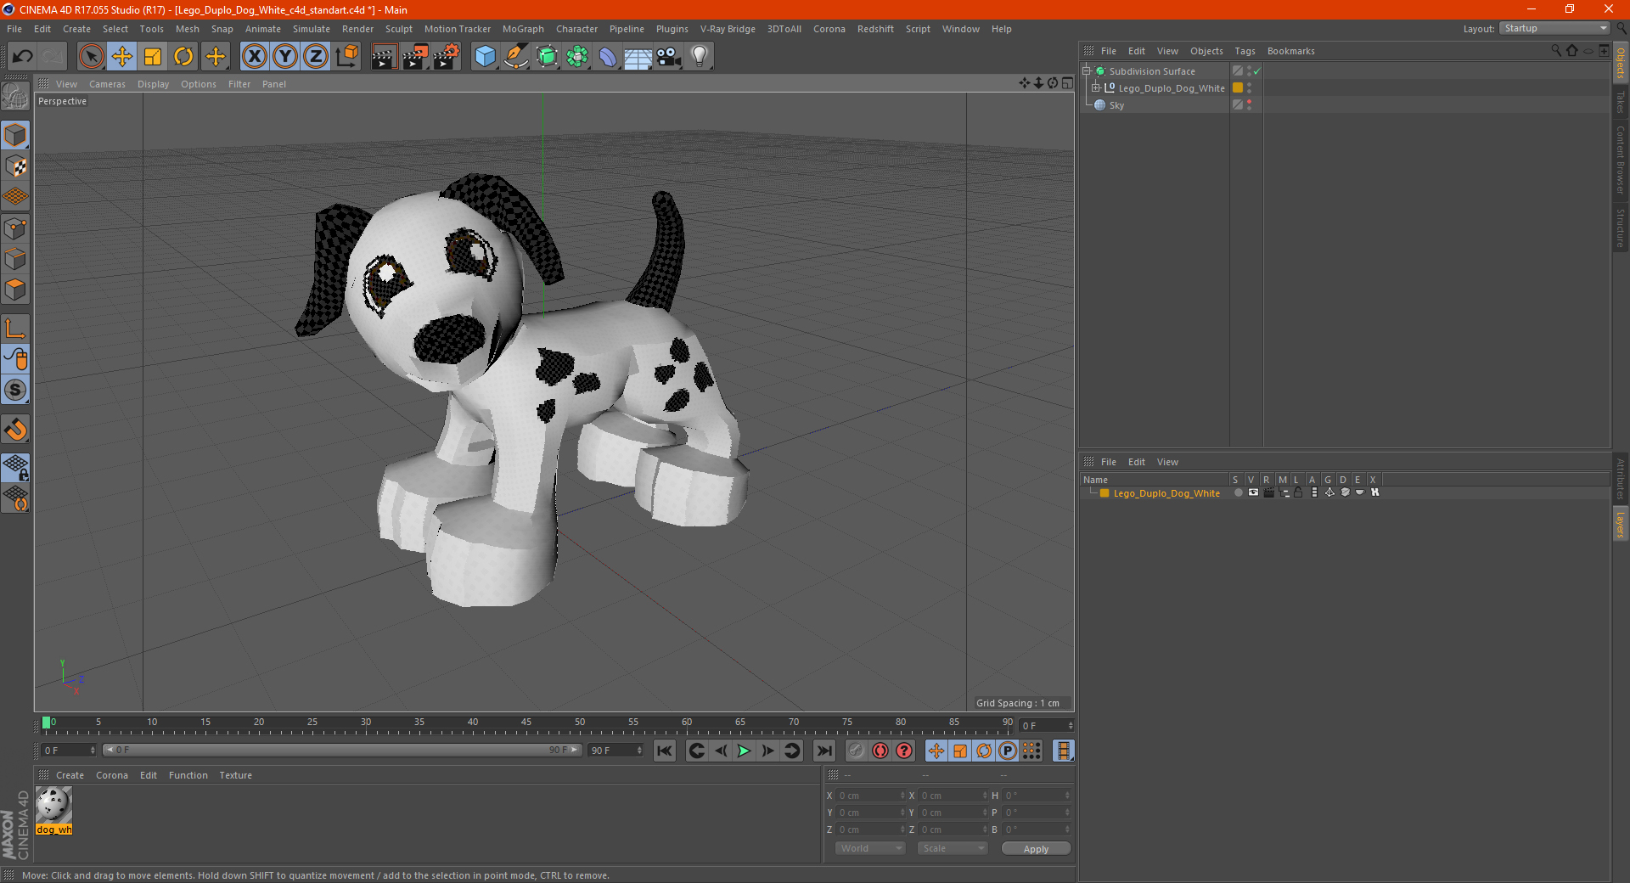This screenshot has height=883, width=1630.
Task: Click Enable Axis L-shaped icon
Action: [15, 329]
